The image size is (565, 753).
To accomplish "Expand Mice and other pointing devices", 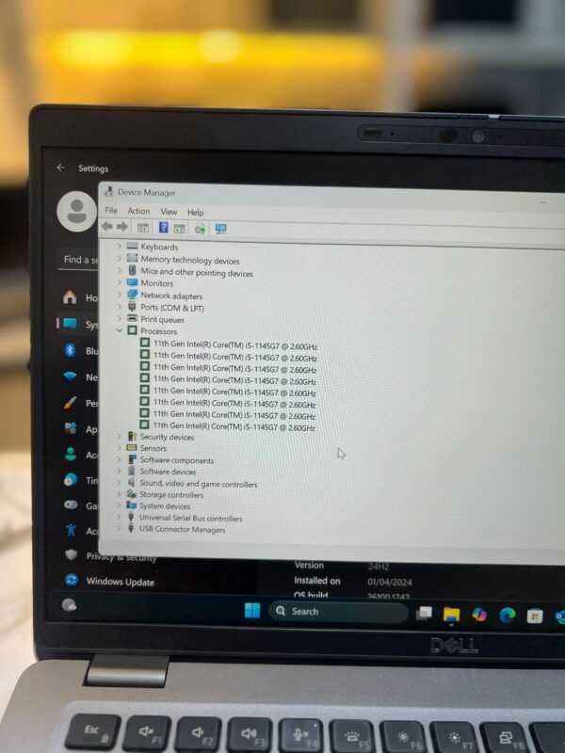I will pyautogui.click(x=120, y=270).
